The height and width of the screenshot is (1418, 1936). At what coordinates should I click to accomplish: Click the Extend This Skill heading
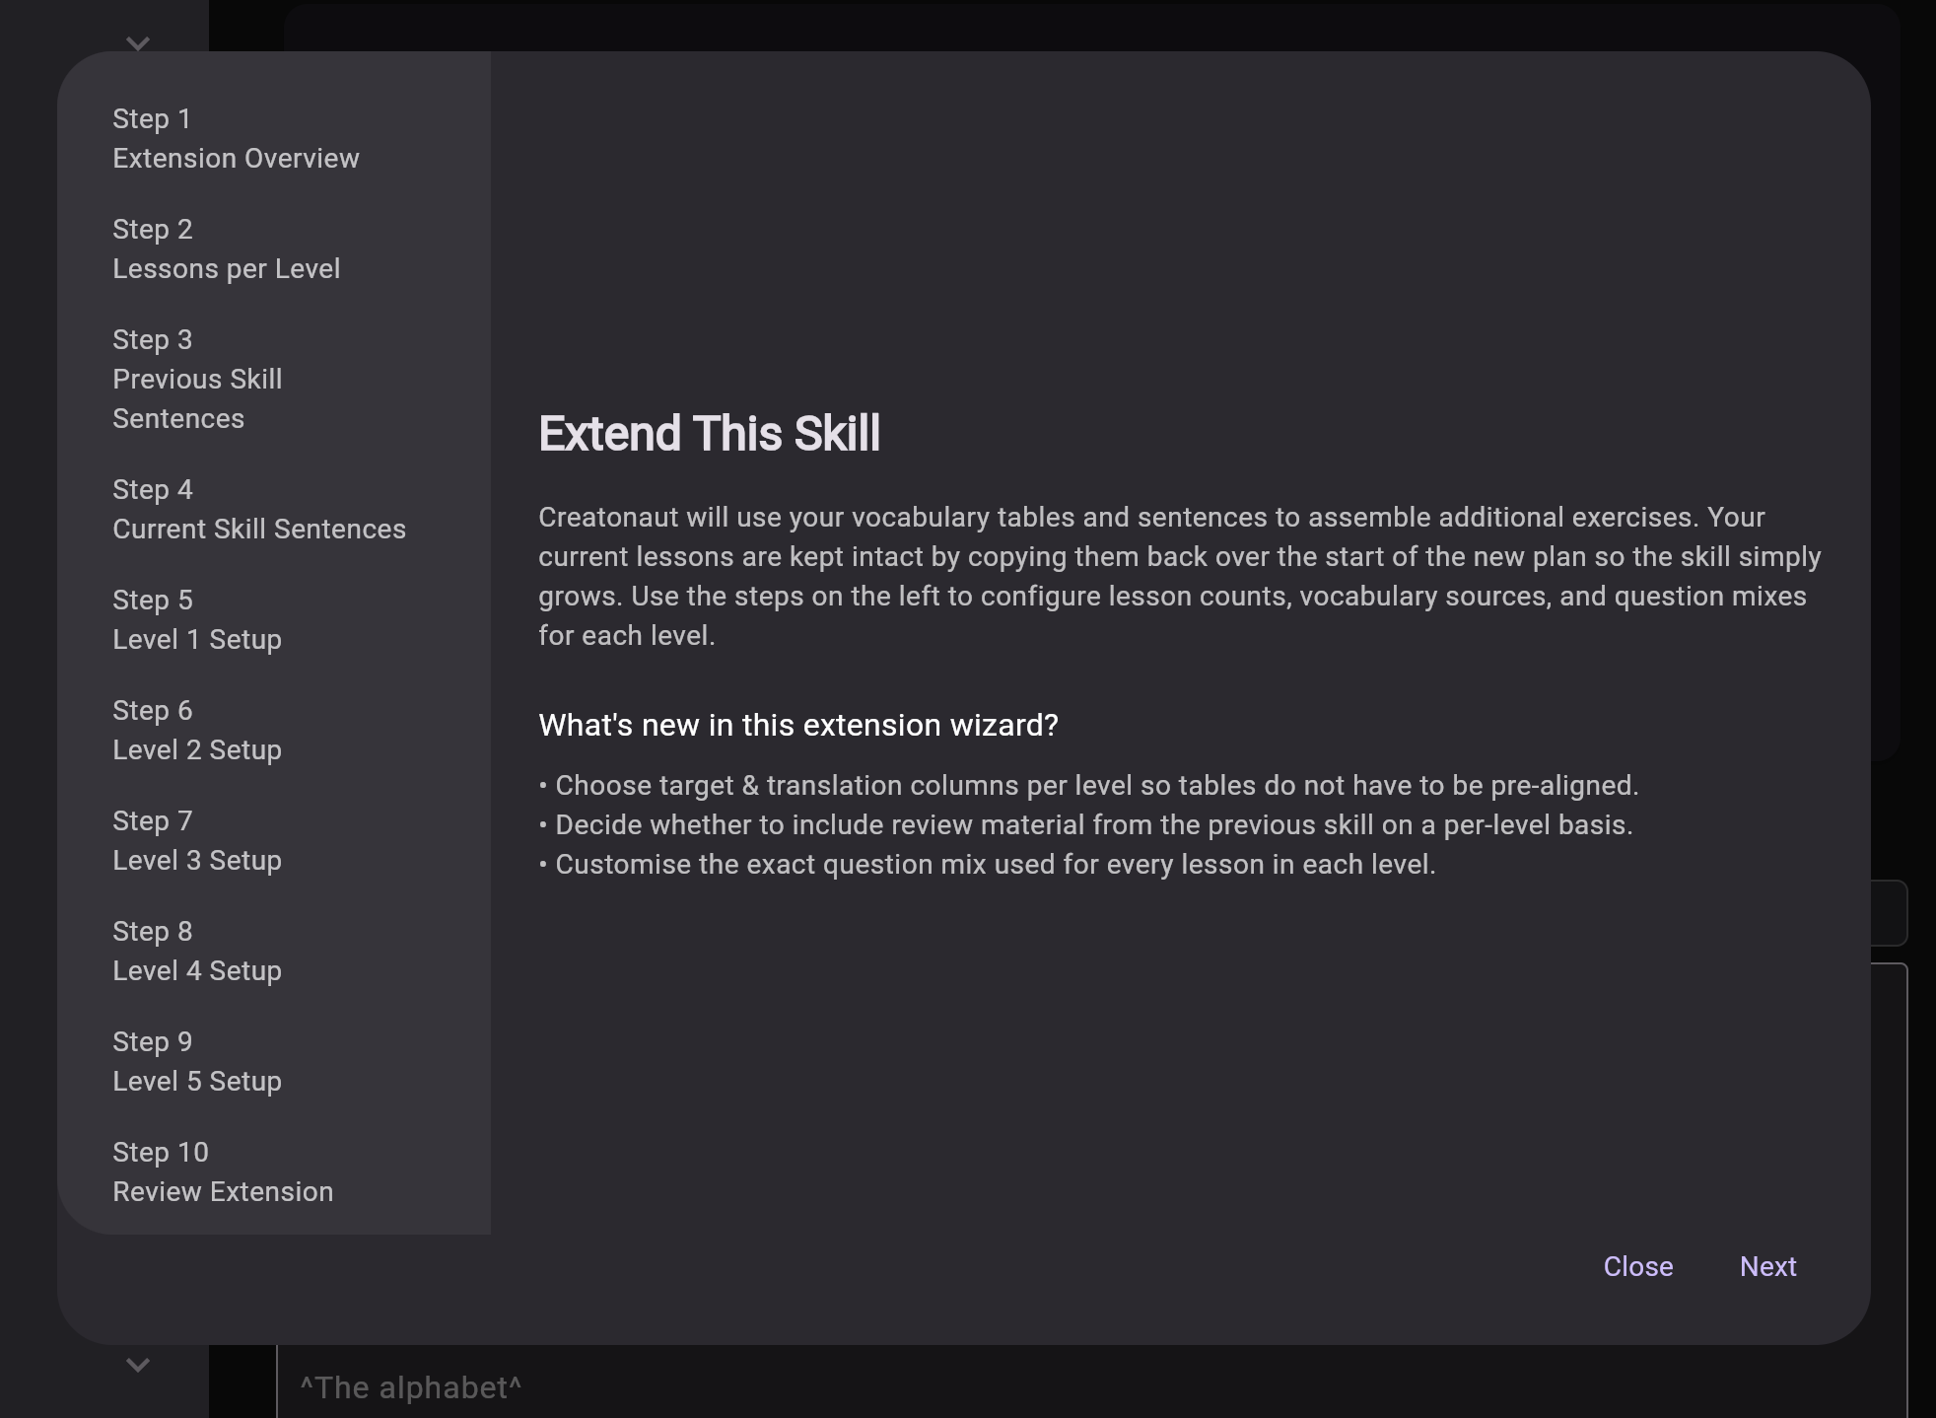coord(709,434)
